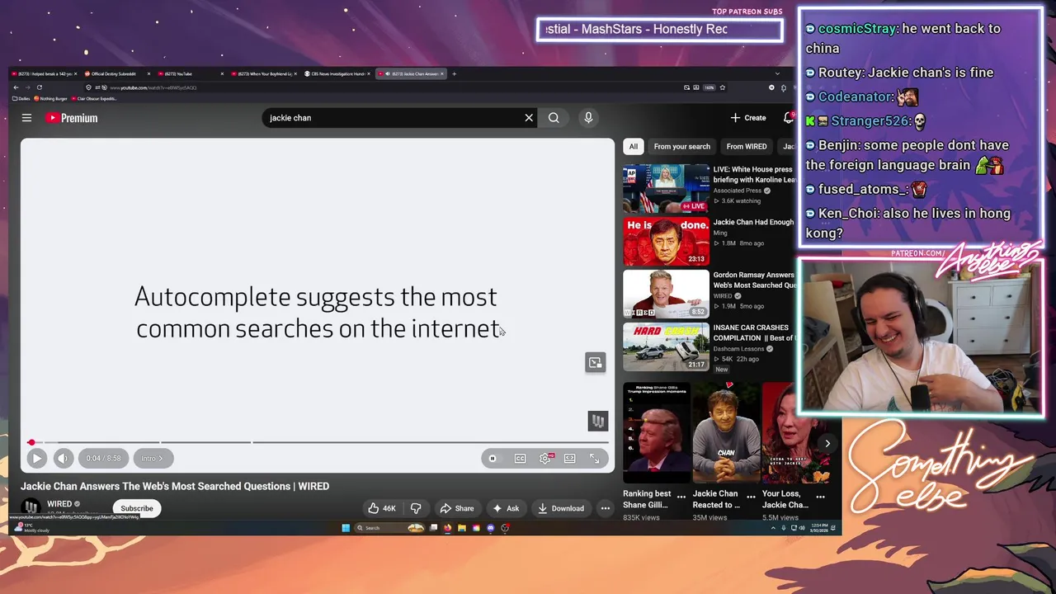The width and height of the screenshot is (1056, 594).
Task: Open the Intro chapter list
Action: 153,458
